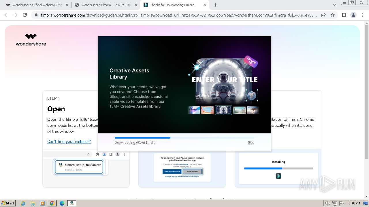Image resolution: width=369 pixels, height=207 pixels.
Task: Click the address bar URL
Action: click(x=178, y=15)
